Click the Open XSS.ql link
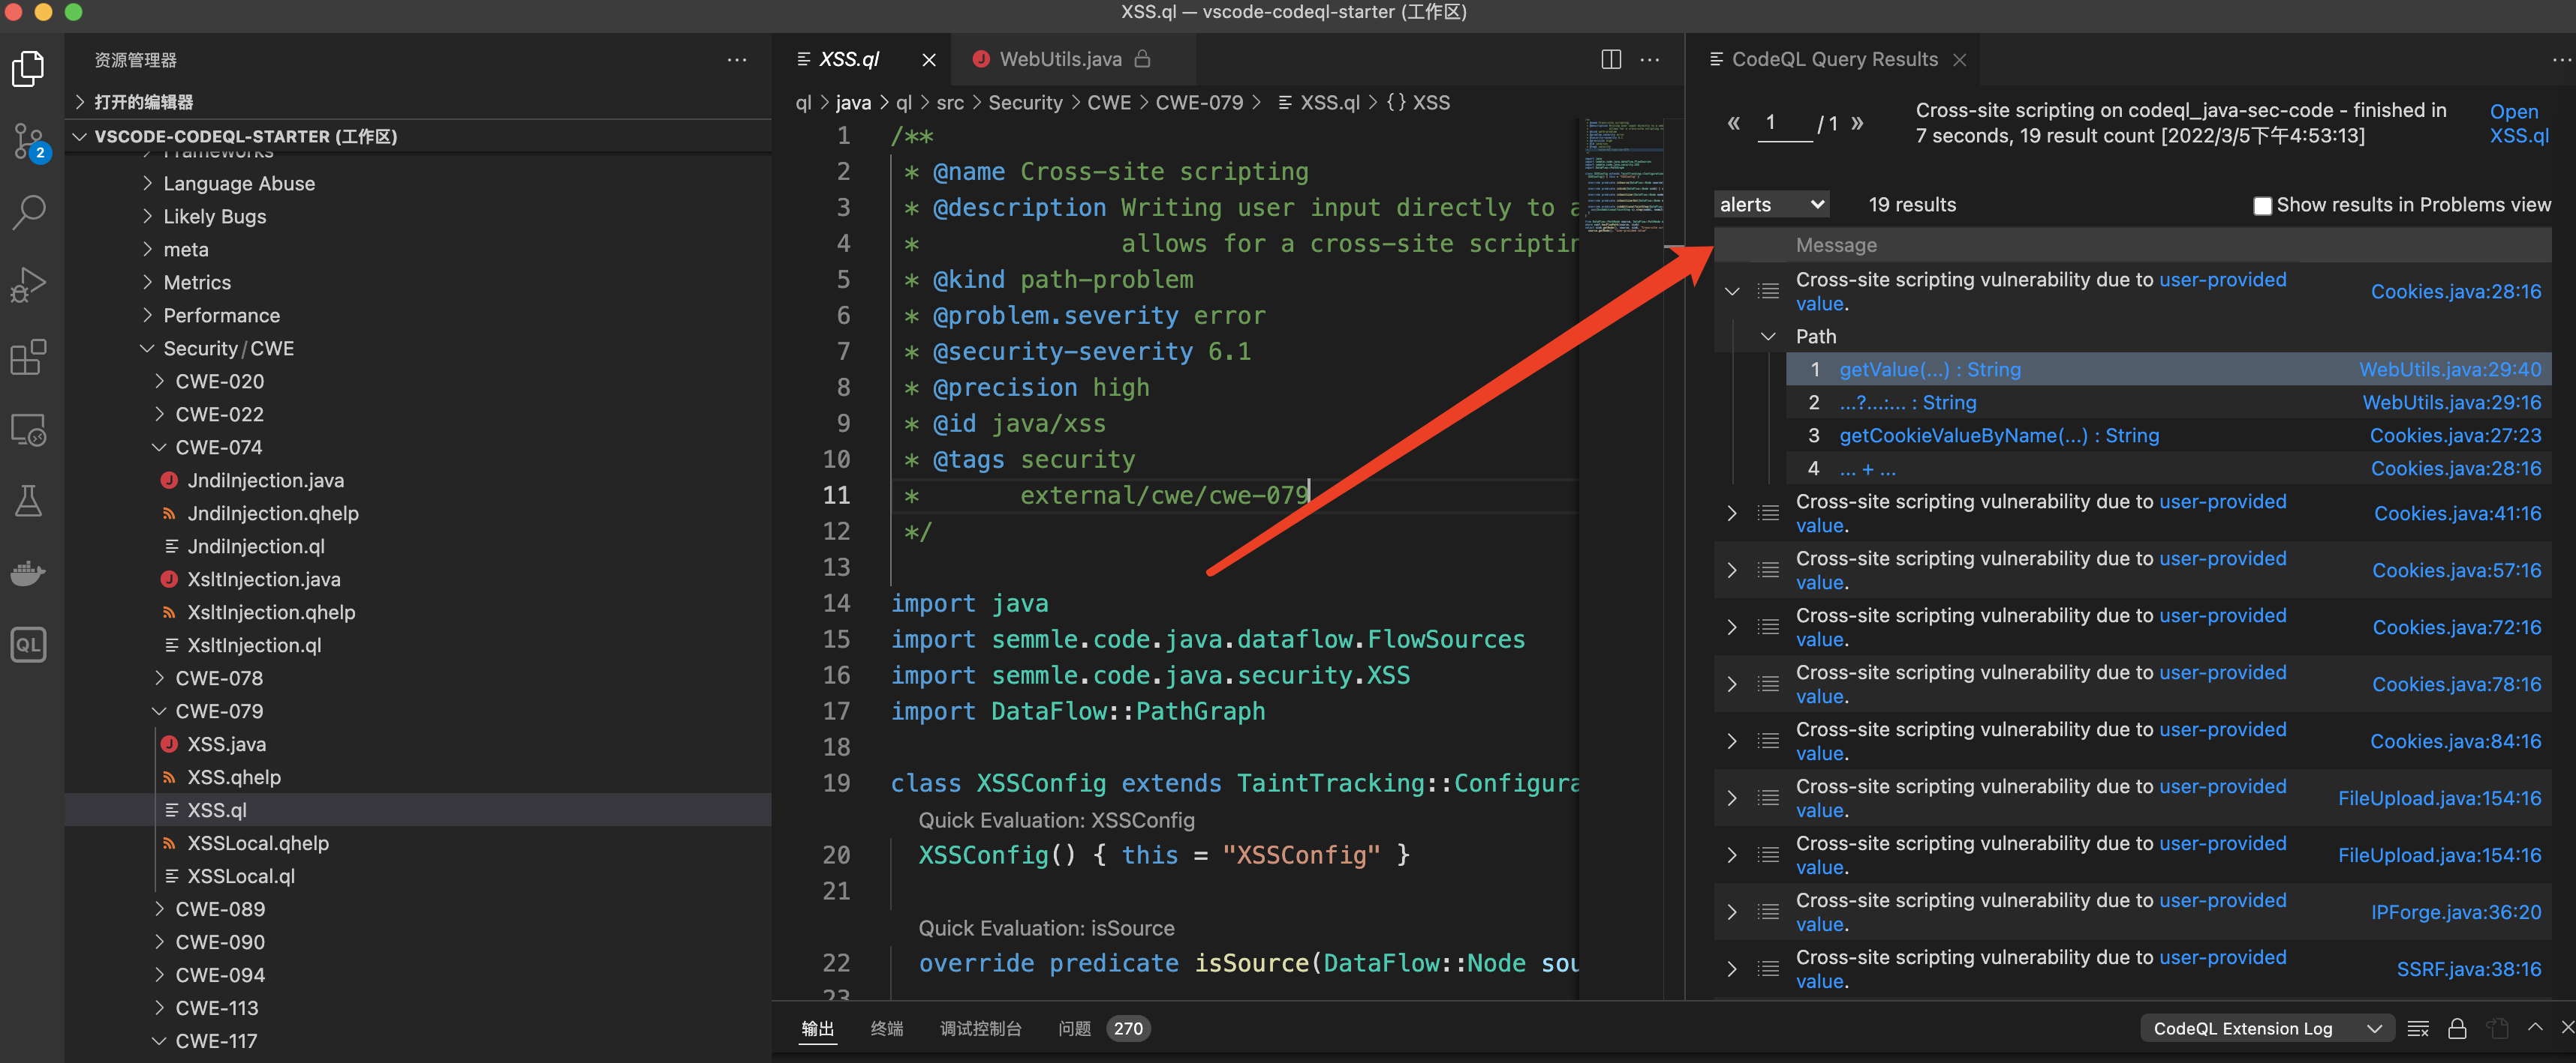 [x=2518, y=124]
